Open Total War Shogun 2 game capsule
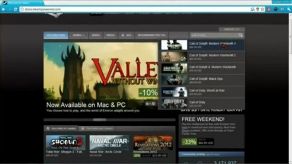The height and width of the screenshot is (164, 292). pos(65,143)
